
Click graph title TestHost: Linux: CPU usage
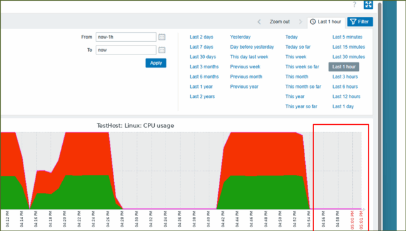click(x=135, y=125)
